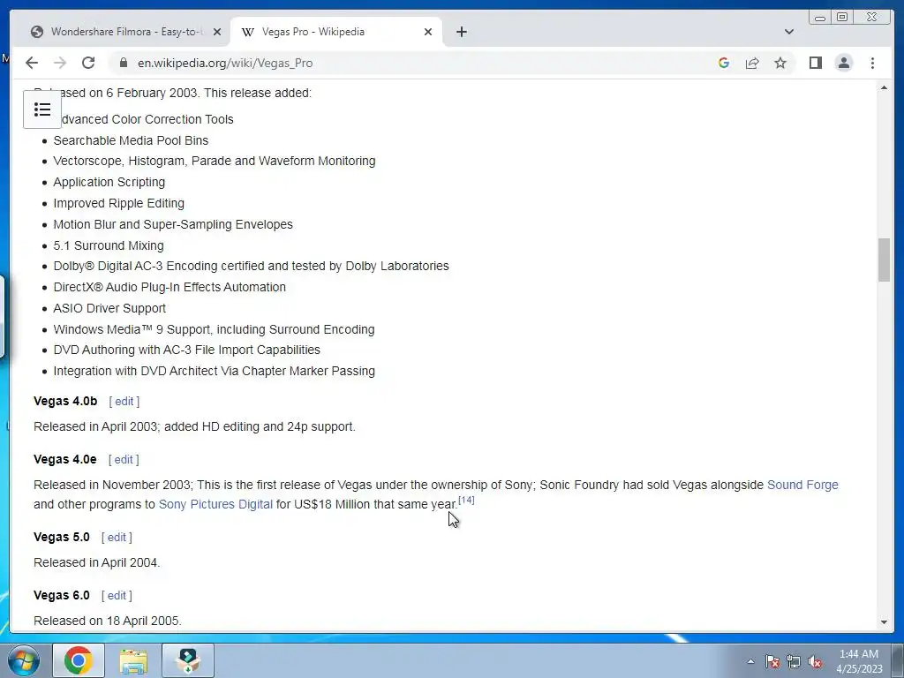
Task: Edit the Vegas 6.0 section
Action: click(117, 596)
